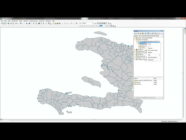Go forward in Catalog toolbar
This screenshot has width=186, height=140.
(x=138, y=33)
